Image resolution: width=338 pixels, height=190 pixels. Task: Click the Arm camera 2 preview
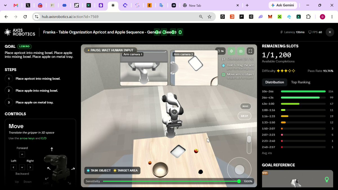[x=194, y=68]
